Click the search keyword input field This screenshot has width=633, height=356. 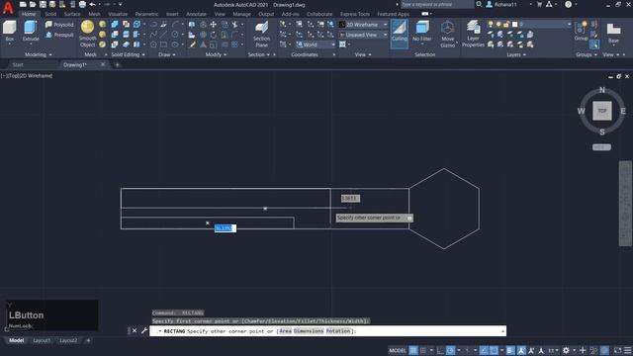pos(437,4)
